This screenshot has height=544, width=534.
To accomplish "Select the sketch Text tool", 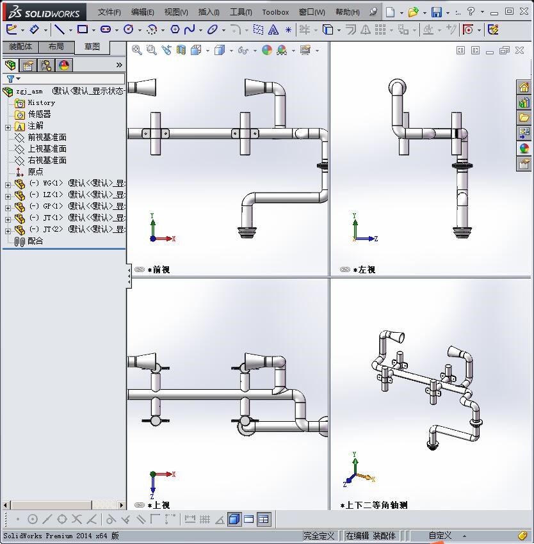I will coord(273,30).
